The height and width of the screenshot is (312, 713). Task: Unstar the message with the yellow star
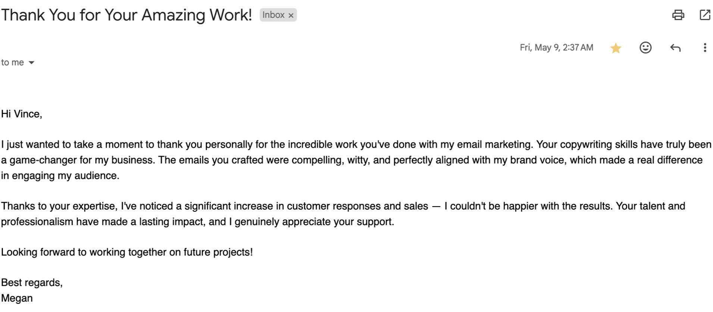(x=616, y=48)
